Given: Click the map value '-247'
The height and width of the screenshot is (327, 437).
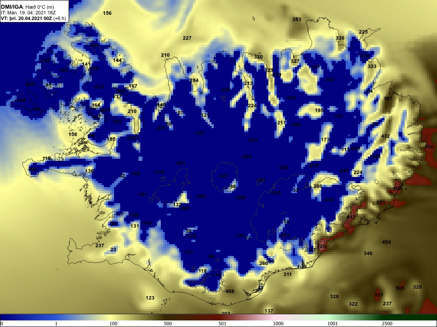Looking at the screenshot, I should pos(343,170).
